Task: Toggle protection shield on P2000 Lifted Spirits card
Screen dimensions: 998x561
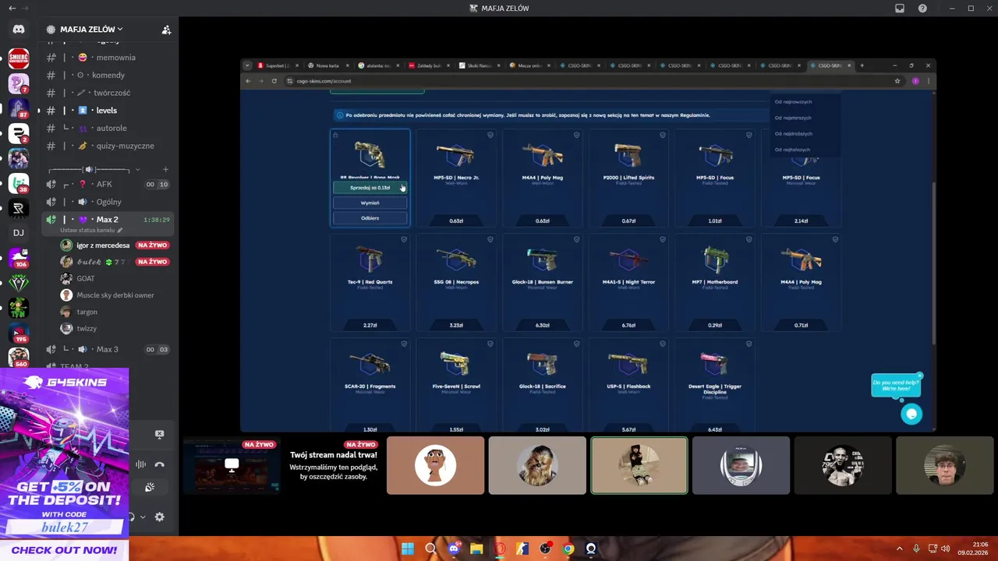Action: click(663, 135)
